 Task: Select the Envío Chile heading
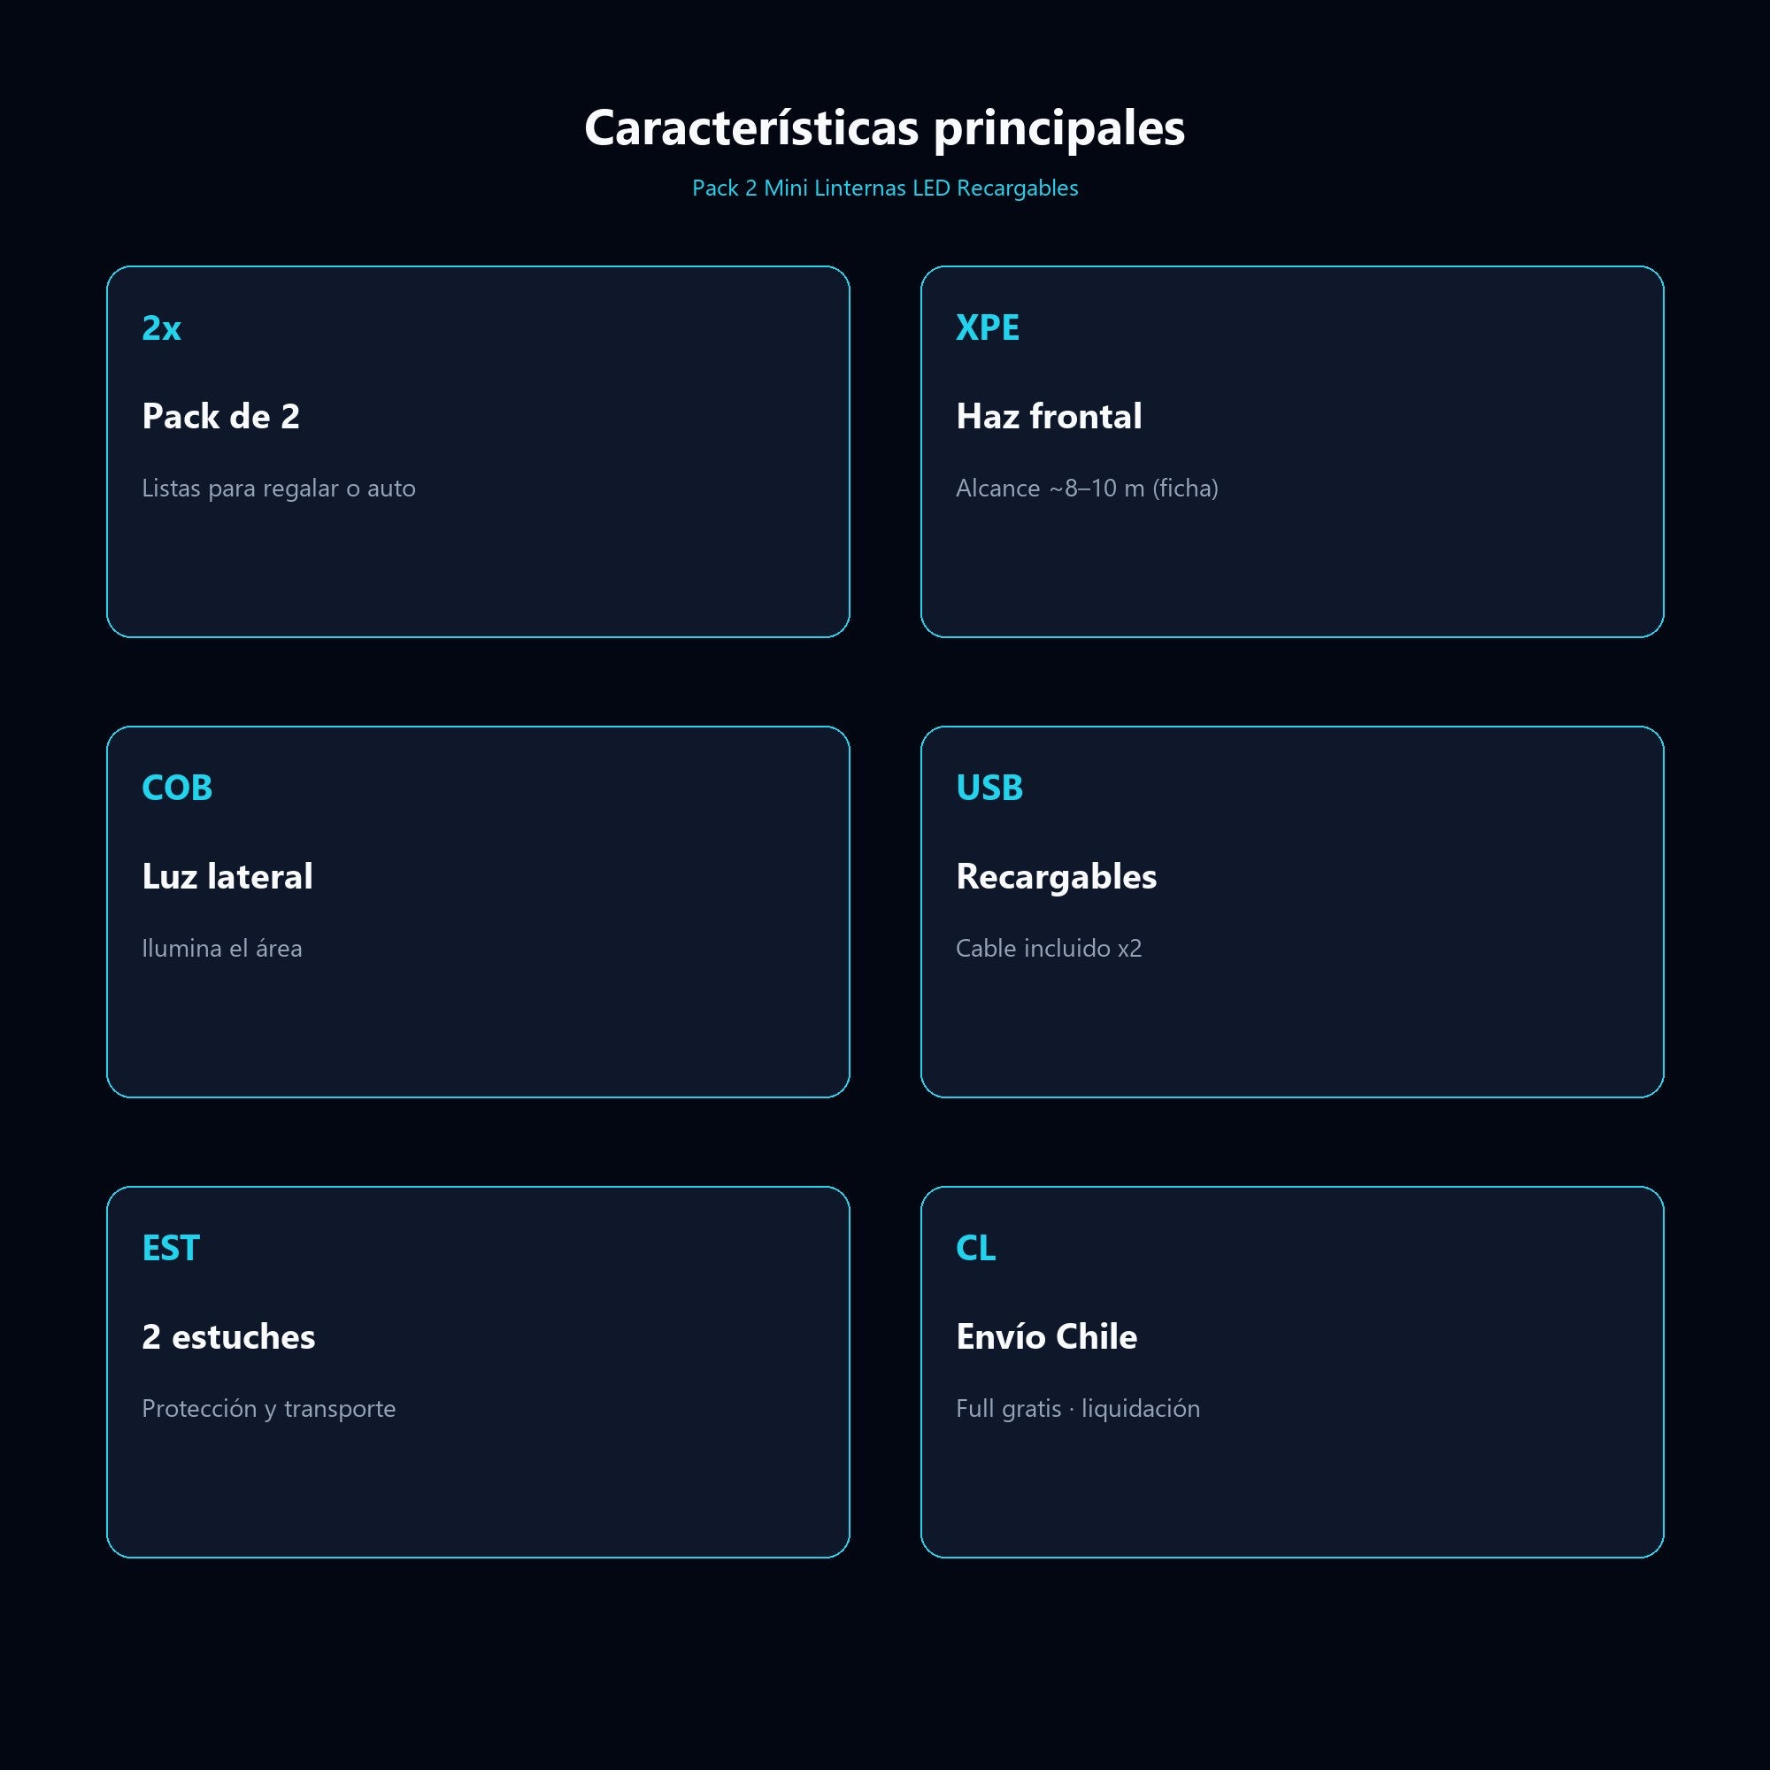(x=1046, y=1336)
